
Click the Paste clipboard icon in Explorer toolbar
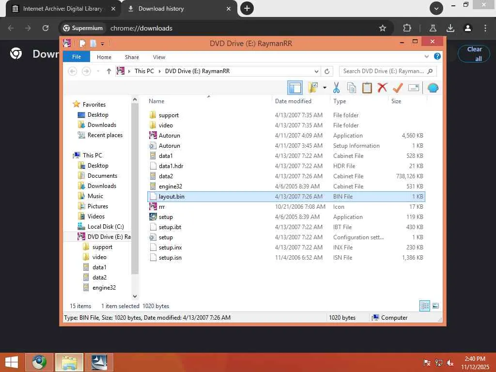click(367, 88)
